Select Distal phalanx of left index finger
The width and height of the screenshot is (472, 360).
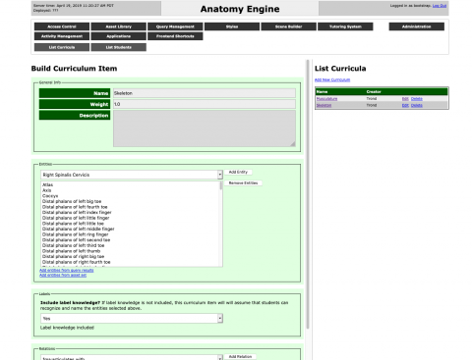click(77, 213)
